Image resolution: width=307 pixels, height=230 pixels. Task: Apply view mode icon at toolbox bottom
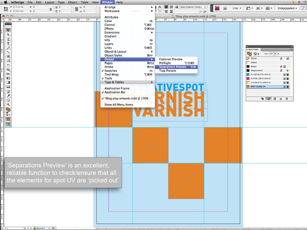coord(8,124)
